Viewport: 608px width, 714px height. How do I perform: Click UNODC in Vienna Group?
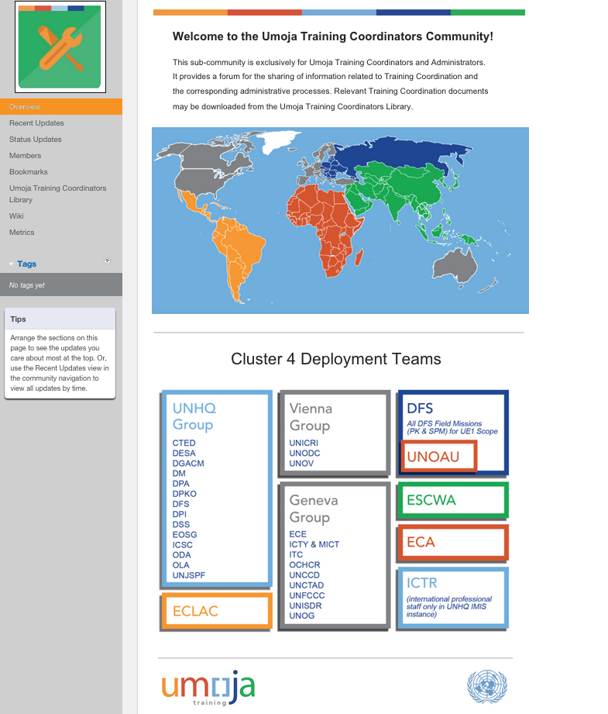304,453
